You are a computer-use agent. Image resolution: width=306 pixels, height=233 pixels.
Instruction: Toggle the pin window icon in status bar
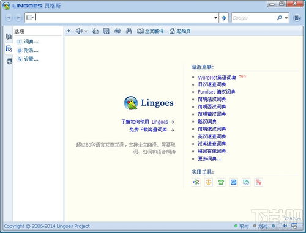pyautogui.click(x=285, y=226)
